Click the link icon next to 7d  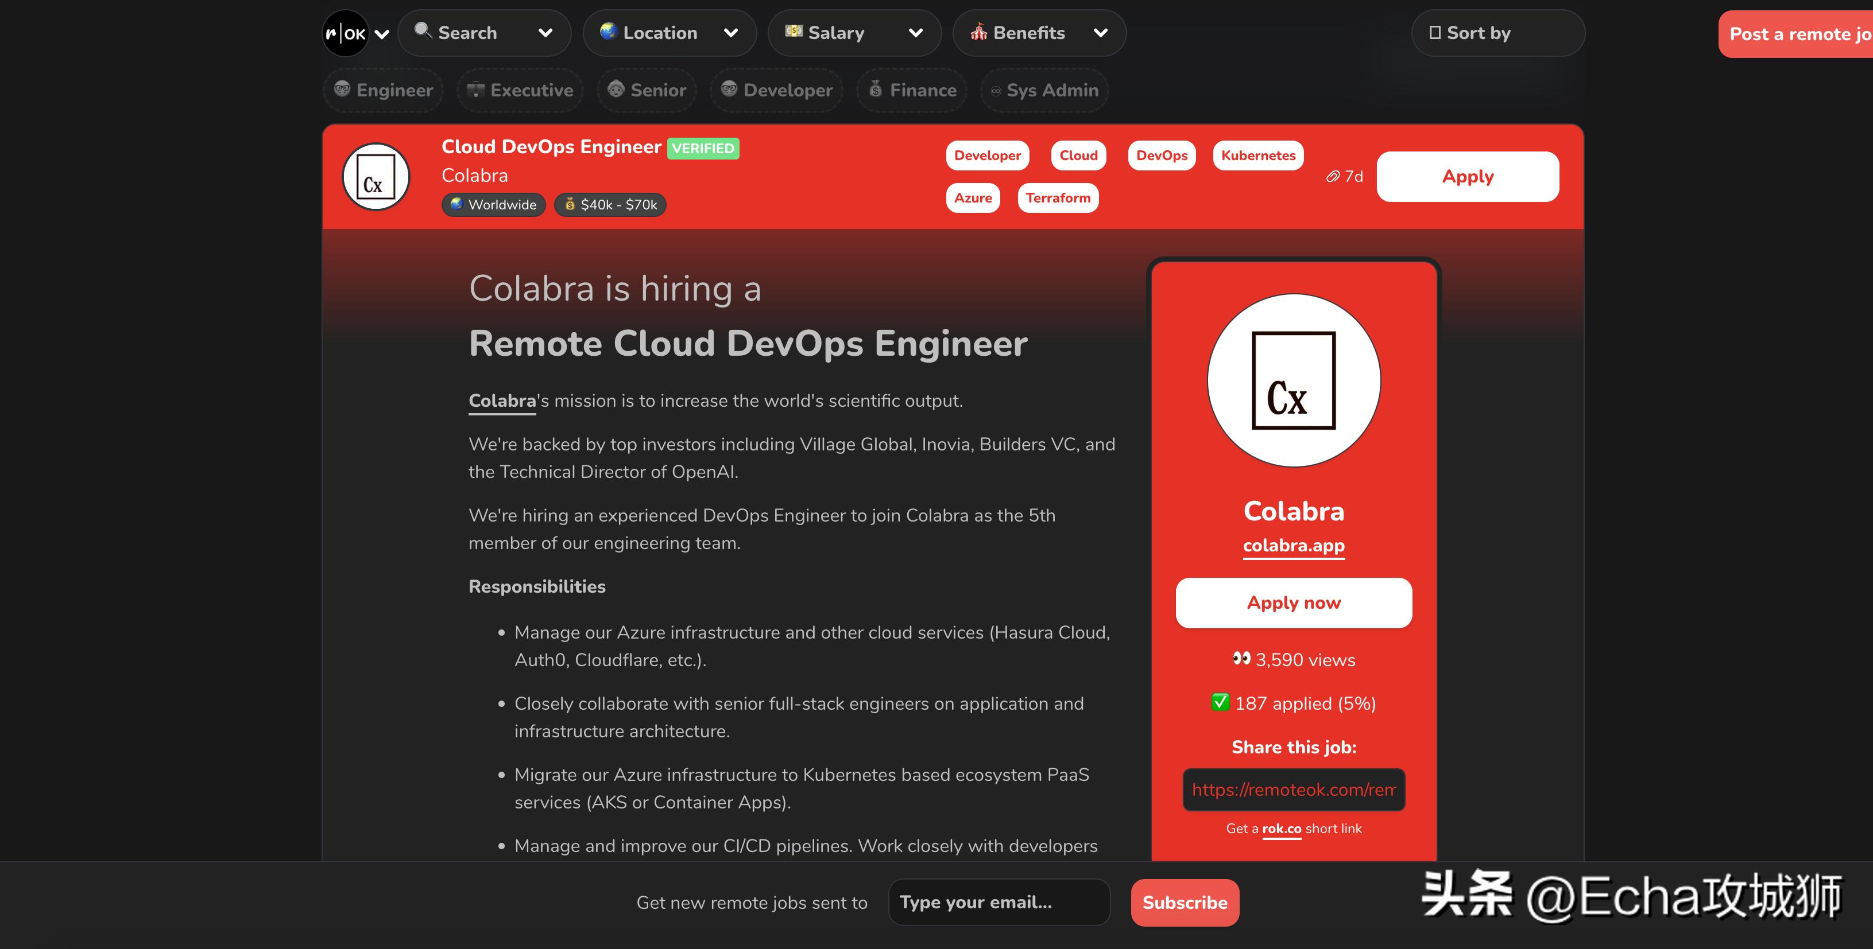(1332, 177)
